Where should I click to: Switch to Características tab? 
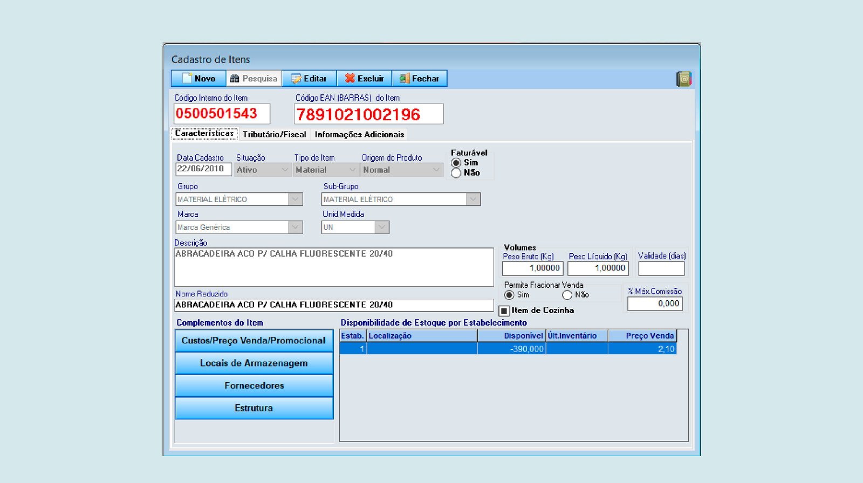click(204, 134)
